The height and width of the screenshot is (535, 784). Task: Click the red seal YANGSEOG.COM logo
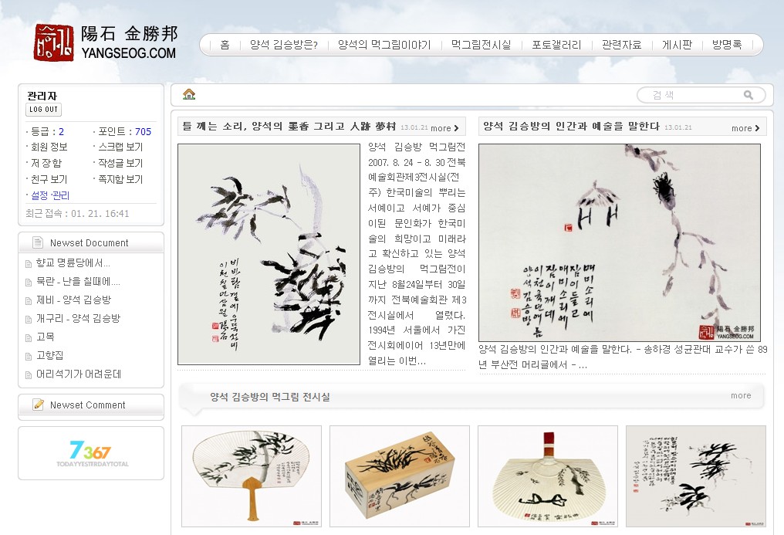pyautogui.click(x=106, y=43)
